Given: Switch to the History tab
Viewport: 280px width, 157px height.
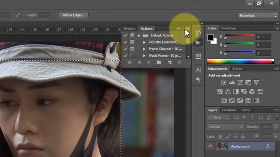Looking at the screenshot, I should point(129,28).
